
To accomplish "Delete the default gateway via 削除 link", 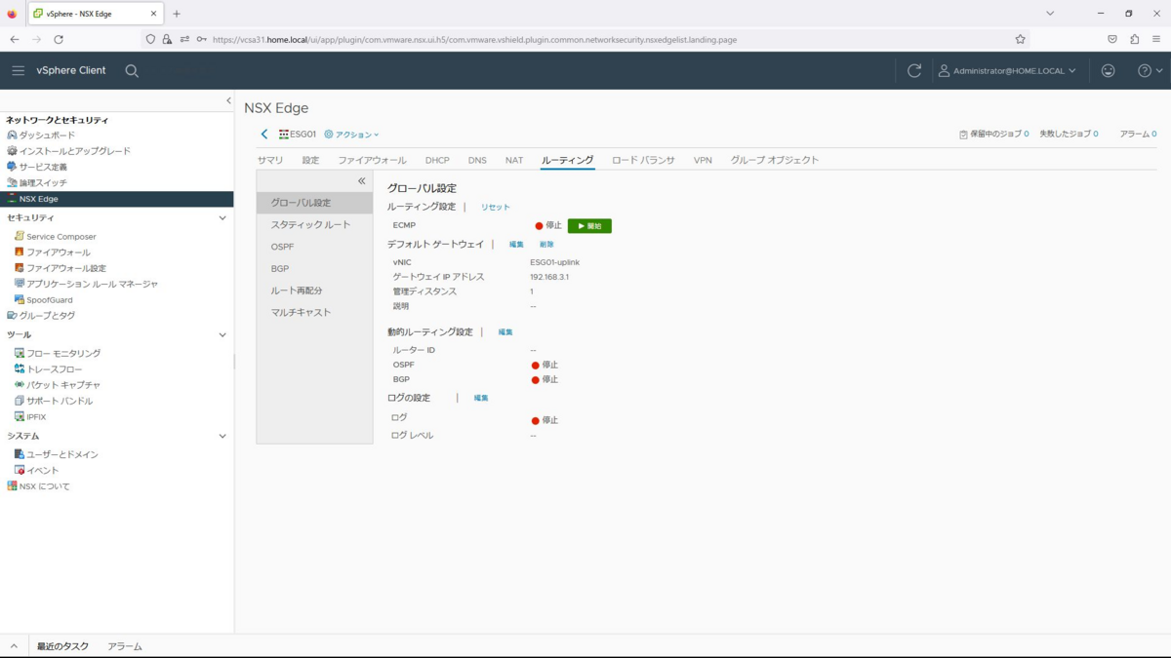I will coord(546,245).
